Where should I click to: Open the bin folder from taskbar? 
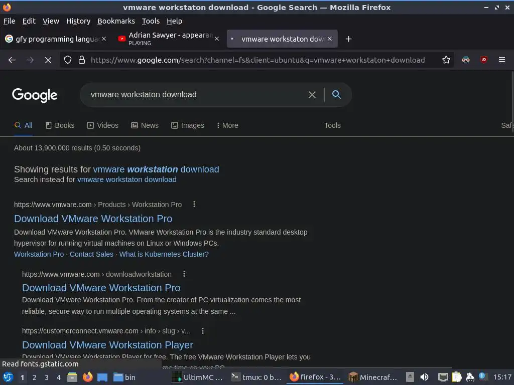[124, 377]
